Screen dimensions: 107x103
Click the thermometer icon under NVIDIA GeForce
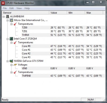(x=15, y=72)
